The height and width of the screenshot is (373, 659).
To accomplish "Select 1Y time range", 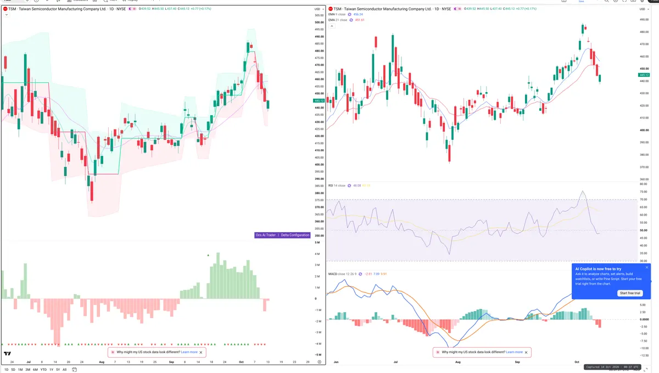I will click(x=51, y=370).
